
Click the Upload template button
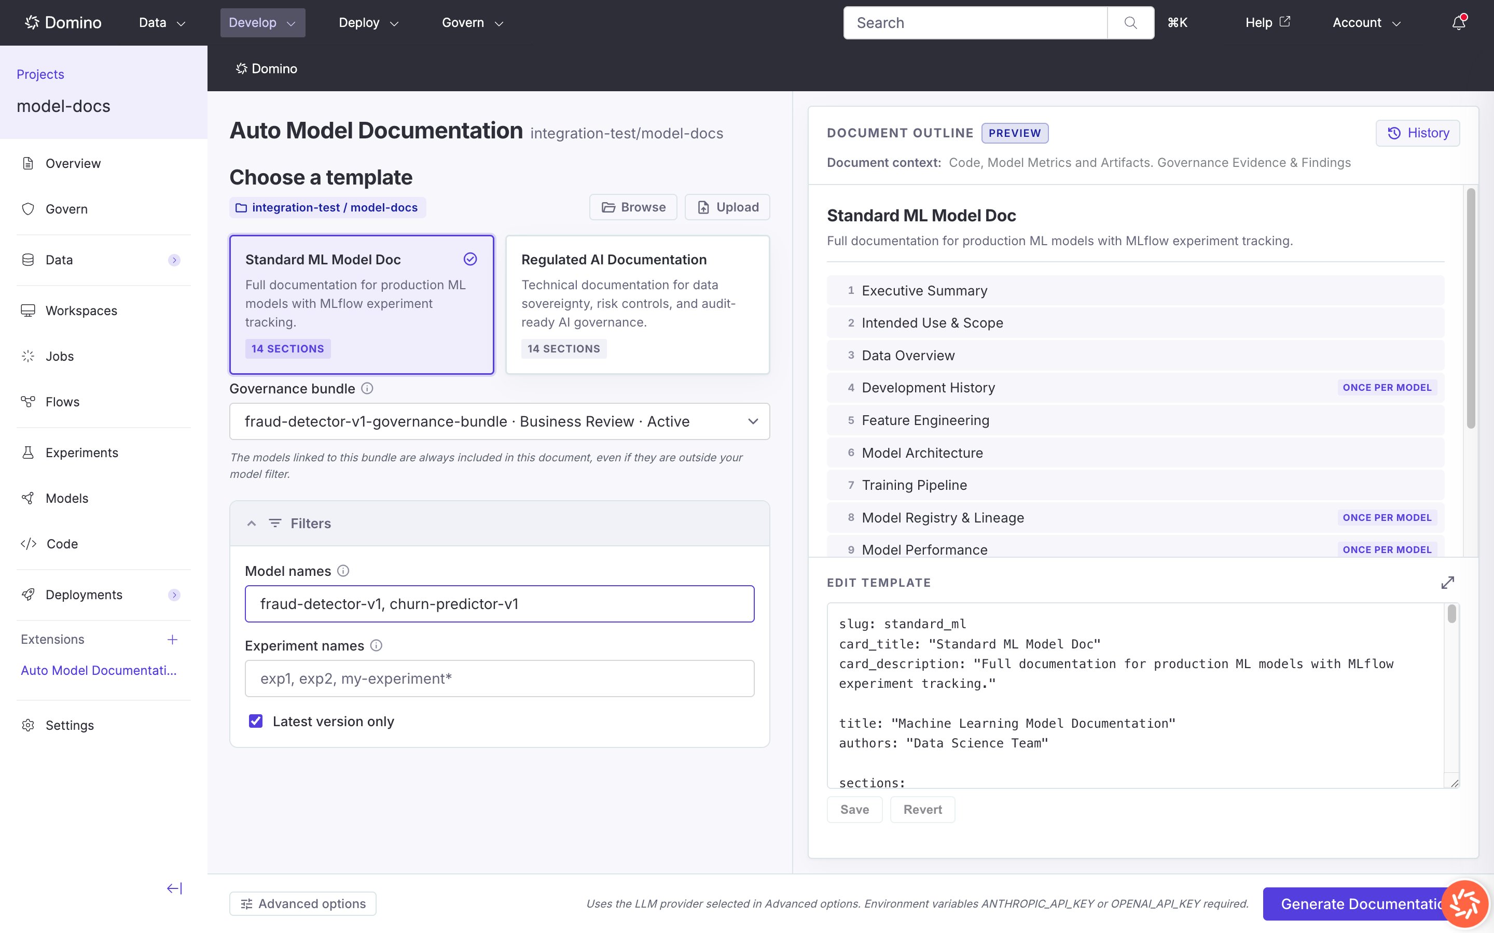[727, 207]
